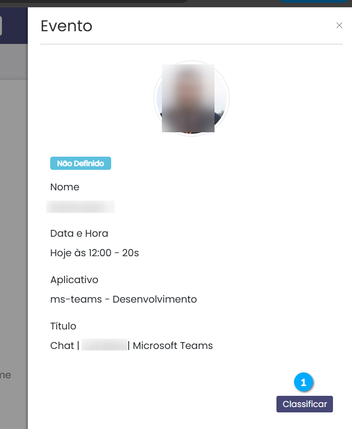Click the Data e Hora label
352x429 pixels.
pos(79,233)
